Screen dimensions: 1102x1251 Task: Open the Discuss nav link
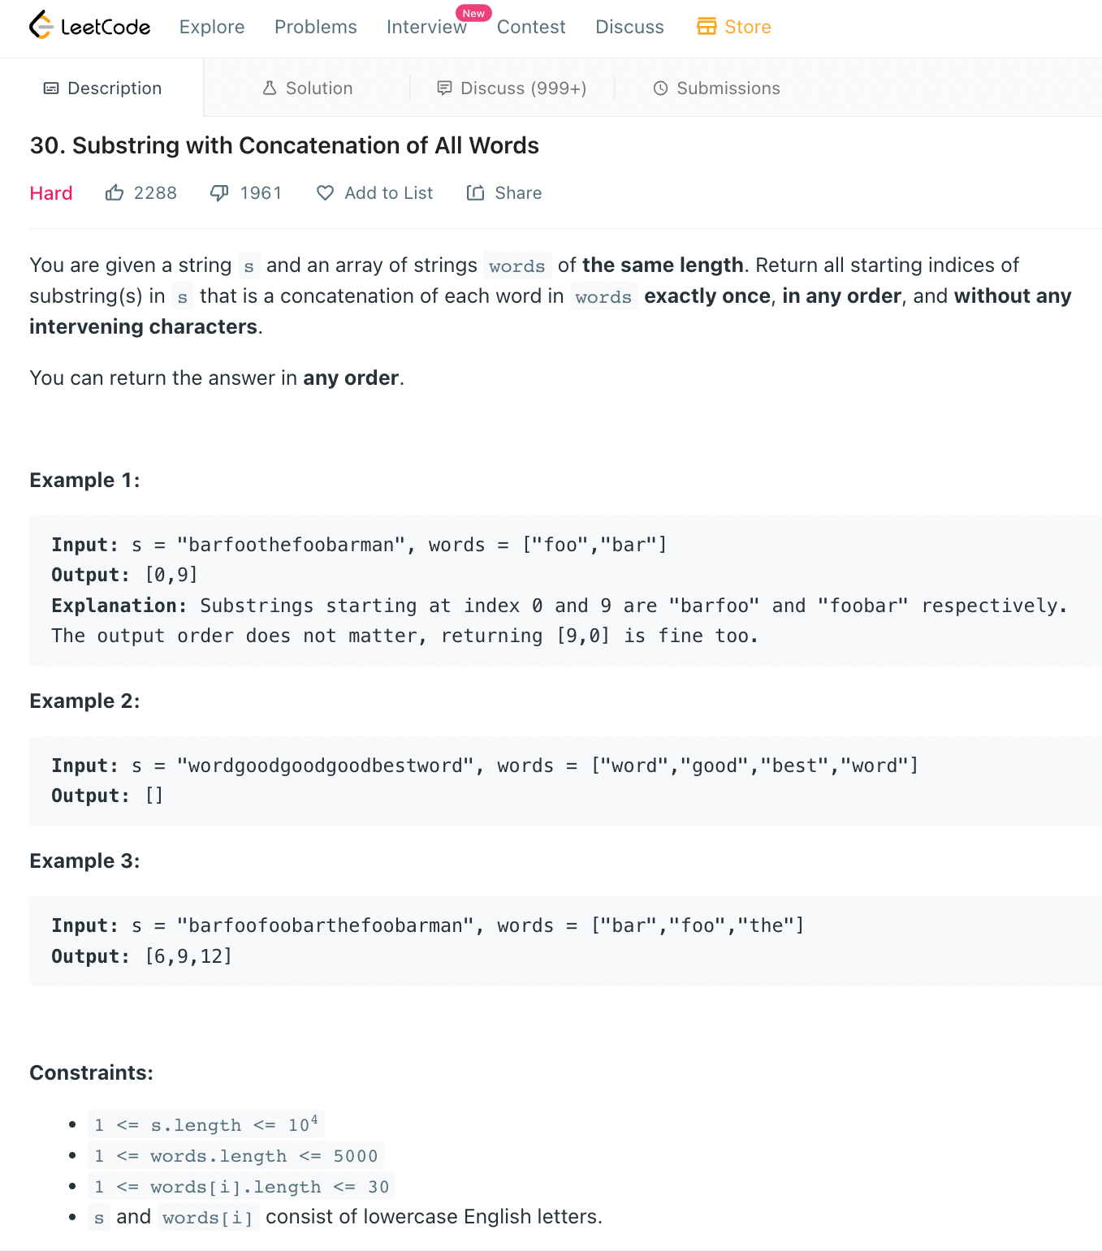point(629,27)
